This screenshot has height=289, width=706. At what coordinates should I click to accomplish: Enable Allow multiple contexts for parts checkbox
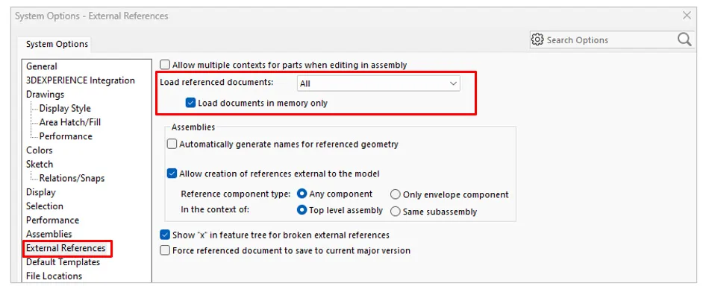165,65
